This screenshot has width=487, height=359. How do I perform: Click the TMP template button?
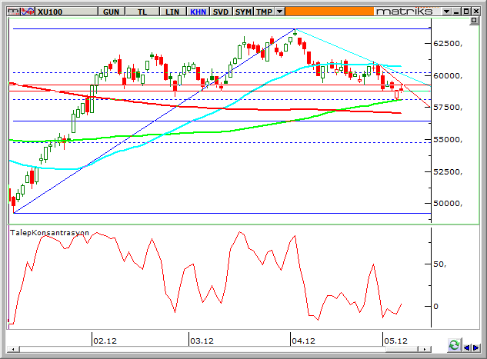[265, 12]
